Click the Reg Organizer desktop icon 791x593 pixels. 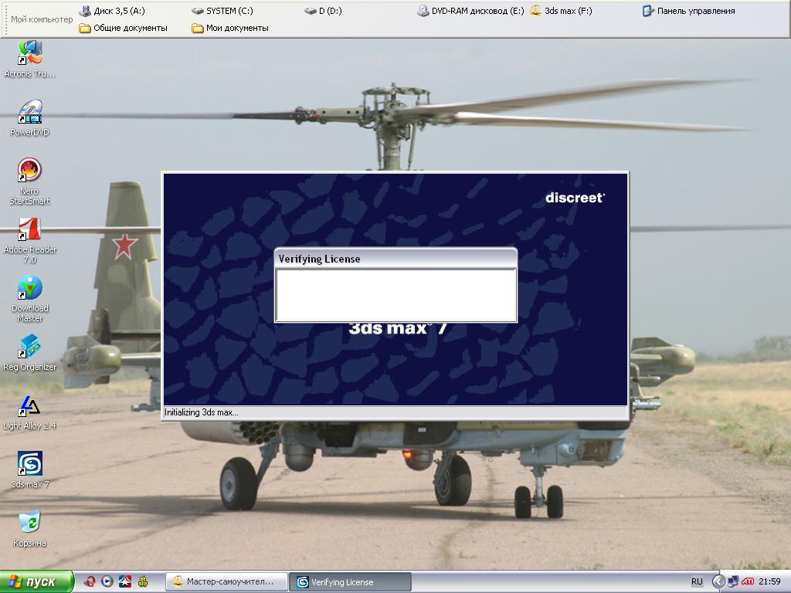30,352
